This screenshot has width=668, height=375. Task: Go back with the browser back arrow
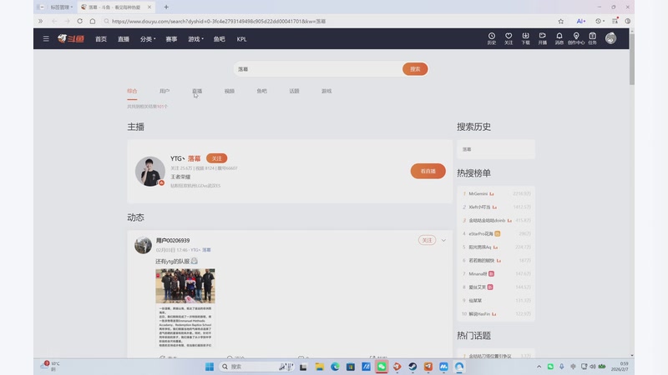54,21
